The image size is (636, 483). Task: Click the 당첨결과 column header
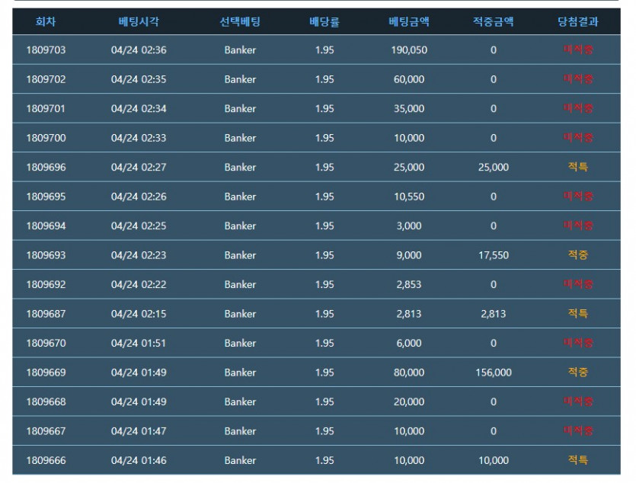coord(578,21)
